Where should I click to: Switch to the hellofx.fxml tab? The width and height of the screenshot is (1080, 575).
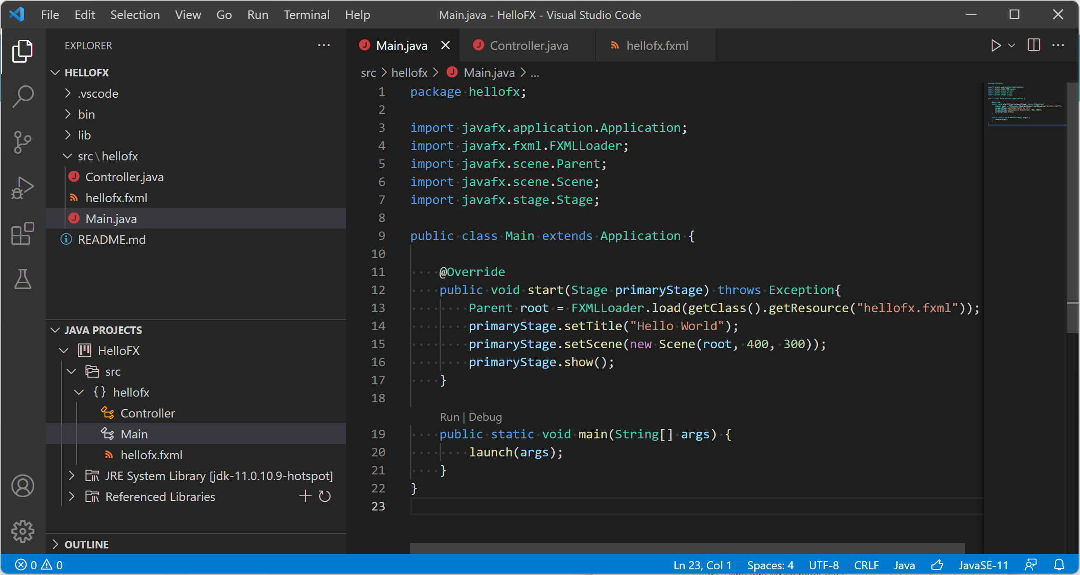[x=655, y=46]
